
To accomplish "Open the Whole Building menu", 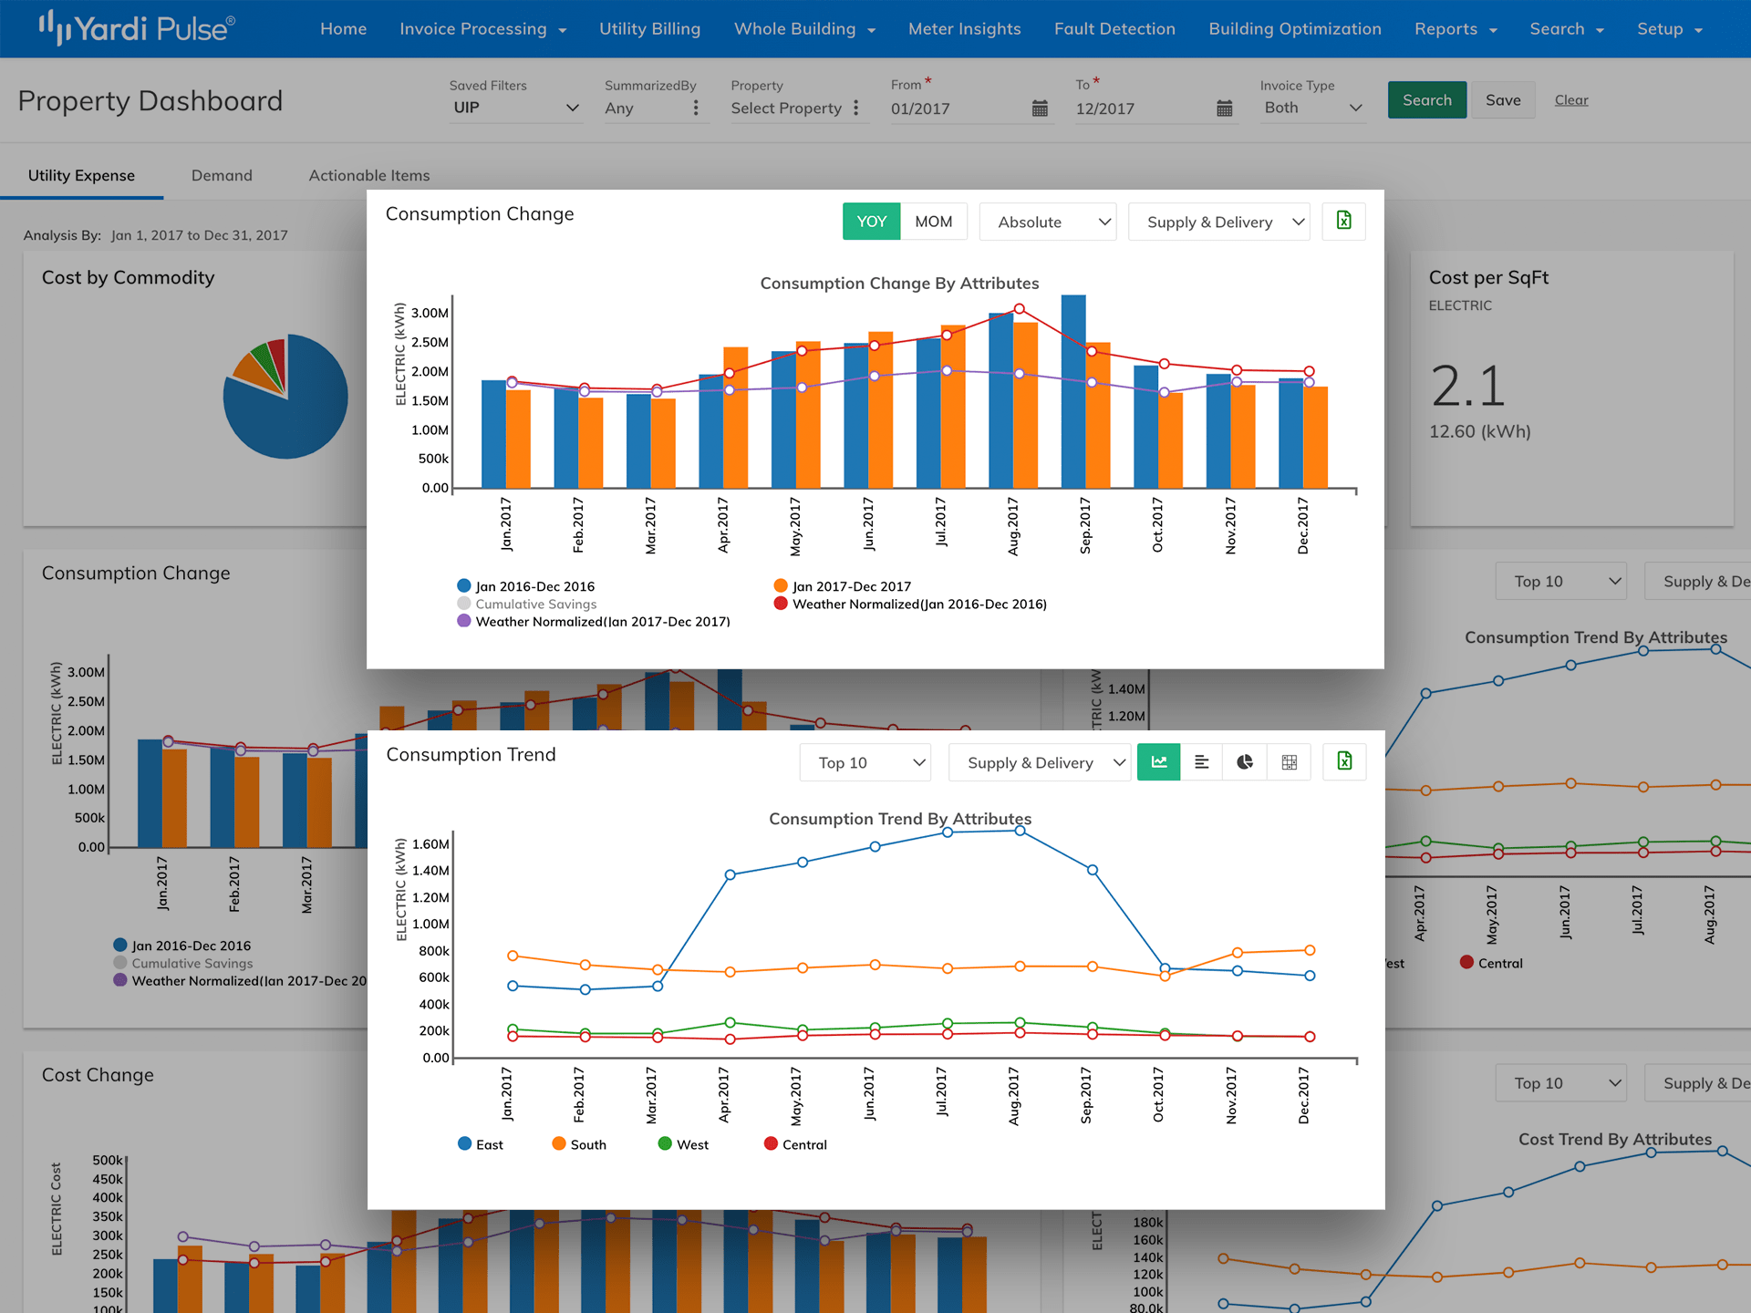I will (803, 28).
